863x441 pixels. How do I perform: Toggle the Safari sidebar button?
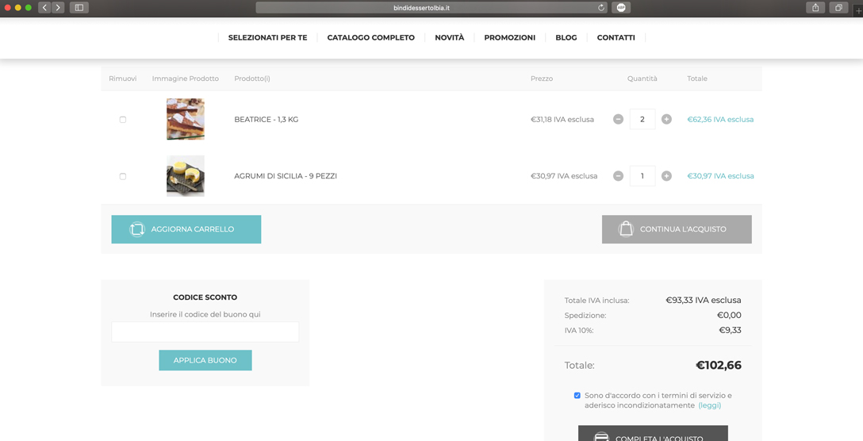click(79, 8)
